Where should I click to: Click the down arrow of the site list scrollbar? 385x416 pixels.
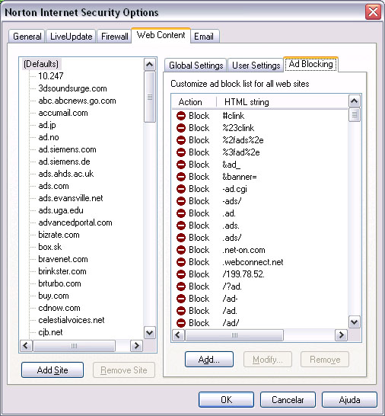click(150, 333)
